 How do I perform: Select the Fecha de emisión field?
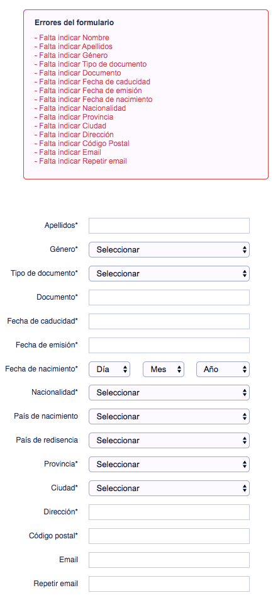pos(169,345)
